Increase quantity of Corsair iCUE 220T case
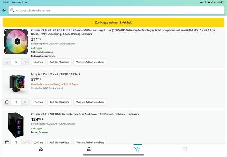The image size is (227, 157). coord(25,142)
